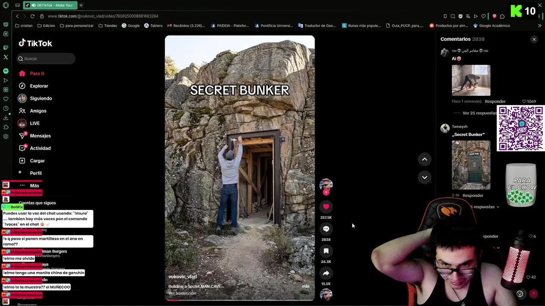
Task: Open the translate page icon
Action: pos(468,16)
